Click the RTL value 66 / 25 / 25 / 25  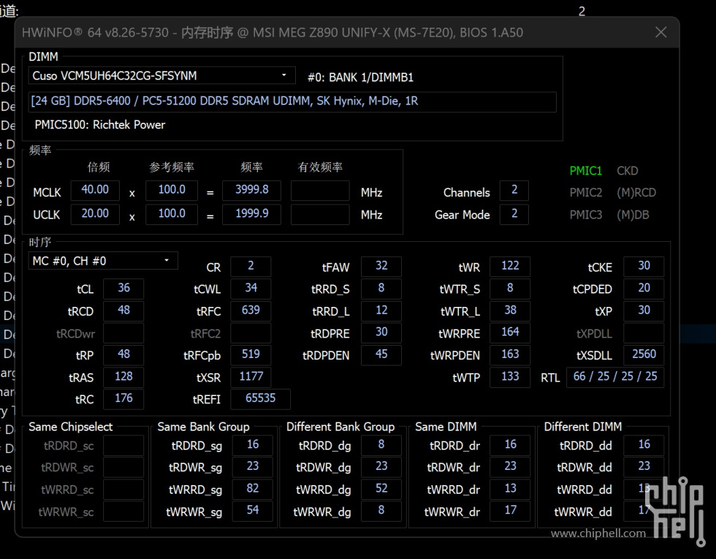[615, 377]
